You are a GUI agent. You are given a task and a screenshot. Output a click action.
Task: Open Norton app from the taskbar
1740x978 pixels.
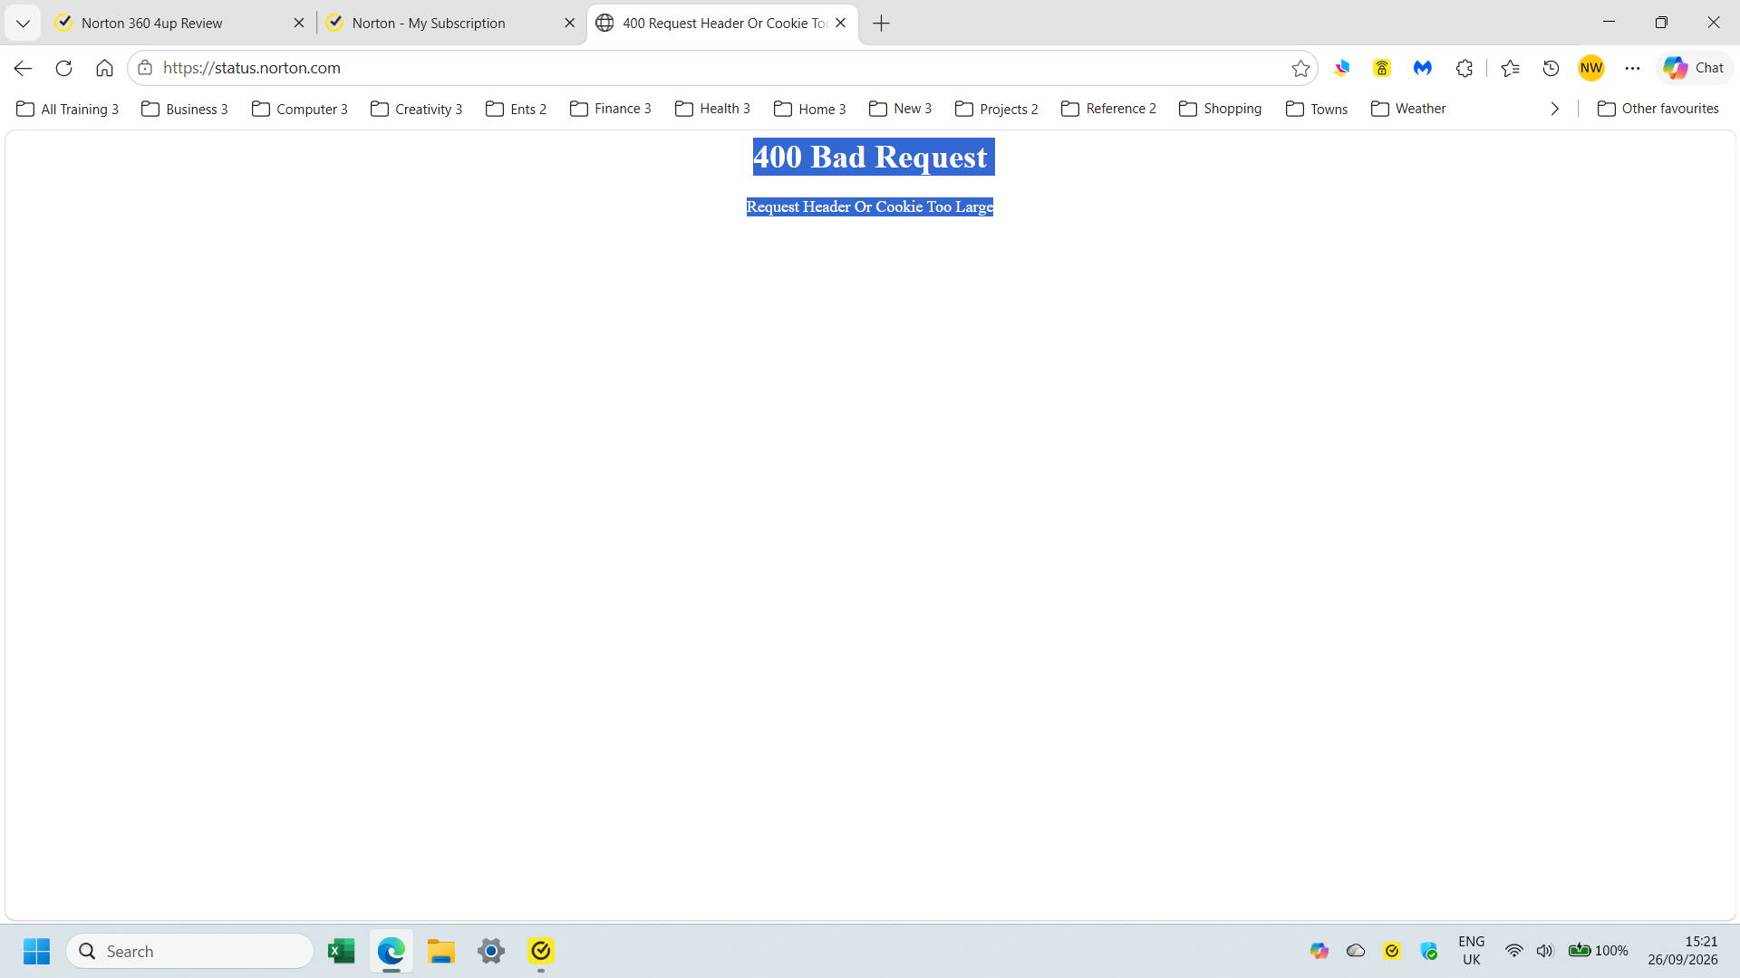tap(541, 951)
